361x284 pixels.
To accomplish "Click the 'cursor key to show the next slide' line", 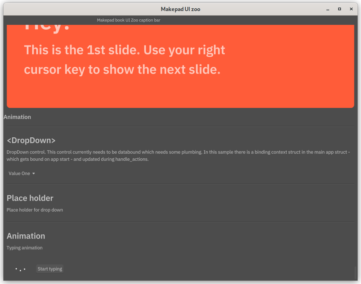I will pos(122,70).
